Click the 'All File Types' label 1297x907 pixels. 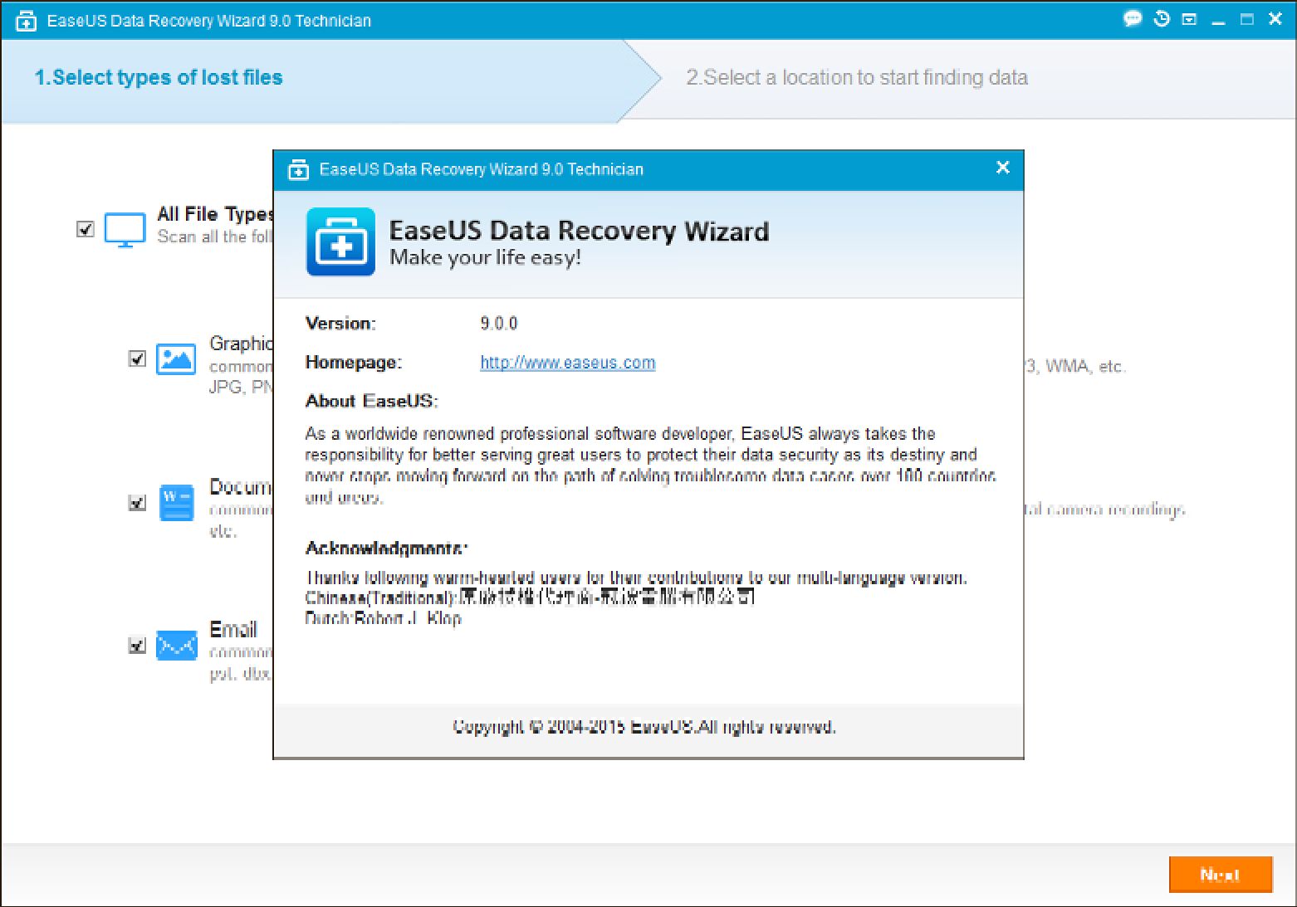[215, 214]
